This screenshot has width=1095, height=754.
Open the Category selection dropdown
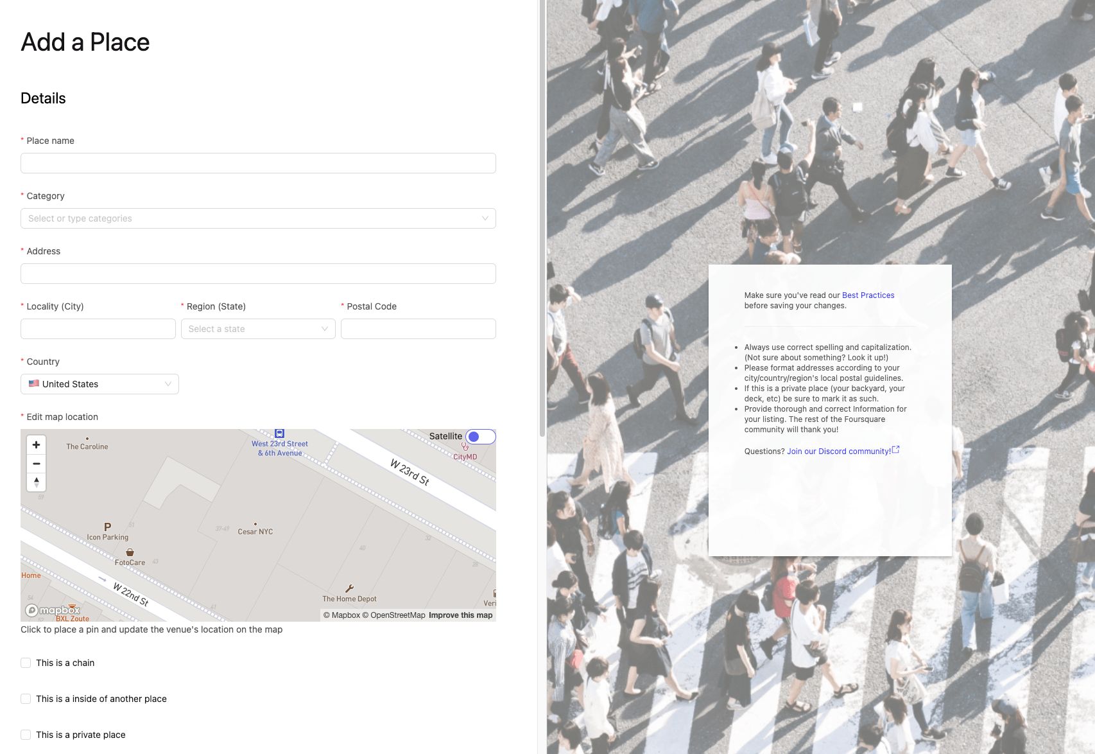pos(257,218)
